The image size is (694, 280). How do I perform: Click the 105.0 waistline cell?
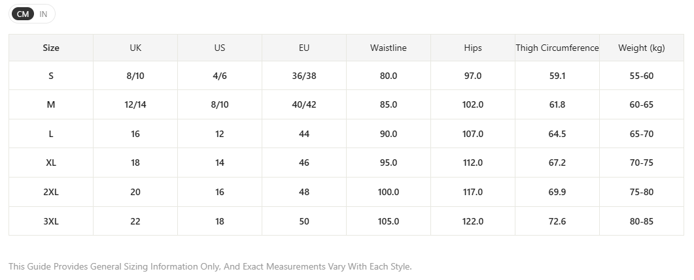coord(388,221)
